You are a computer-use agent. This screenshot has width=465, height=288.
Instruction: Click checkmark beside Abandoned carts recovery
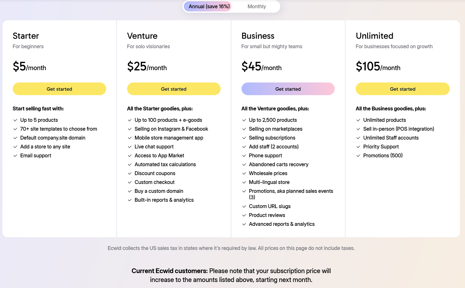[244, 165]
